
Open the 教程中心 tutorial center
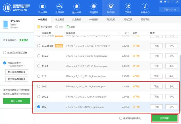(145, 8)
